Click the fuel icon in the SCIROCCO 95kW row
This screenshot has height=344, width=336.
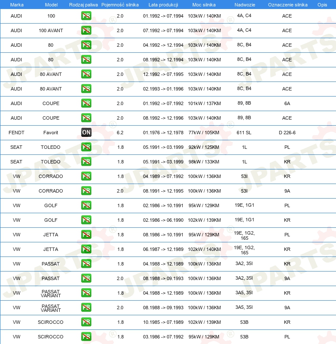click(86, 337)
